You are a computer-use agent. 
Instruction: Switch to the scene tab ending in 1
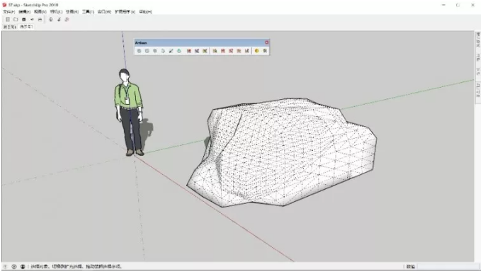point(26,27)
